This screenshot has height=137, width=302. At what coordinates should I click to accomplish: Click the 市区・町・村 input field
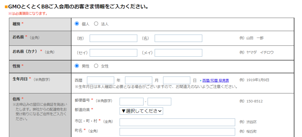coord(177,122)
